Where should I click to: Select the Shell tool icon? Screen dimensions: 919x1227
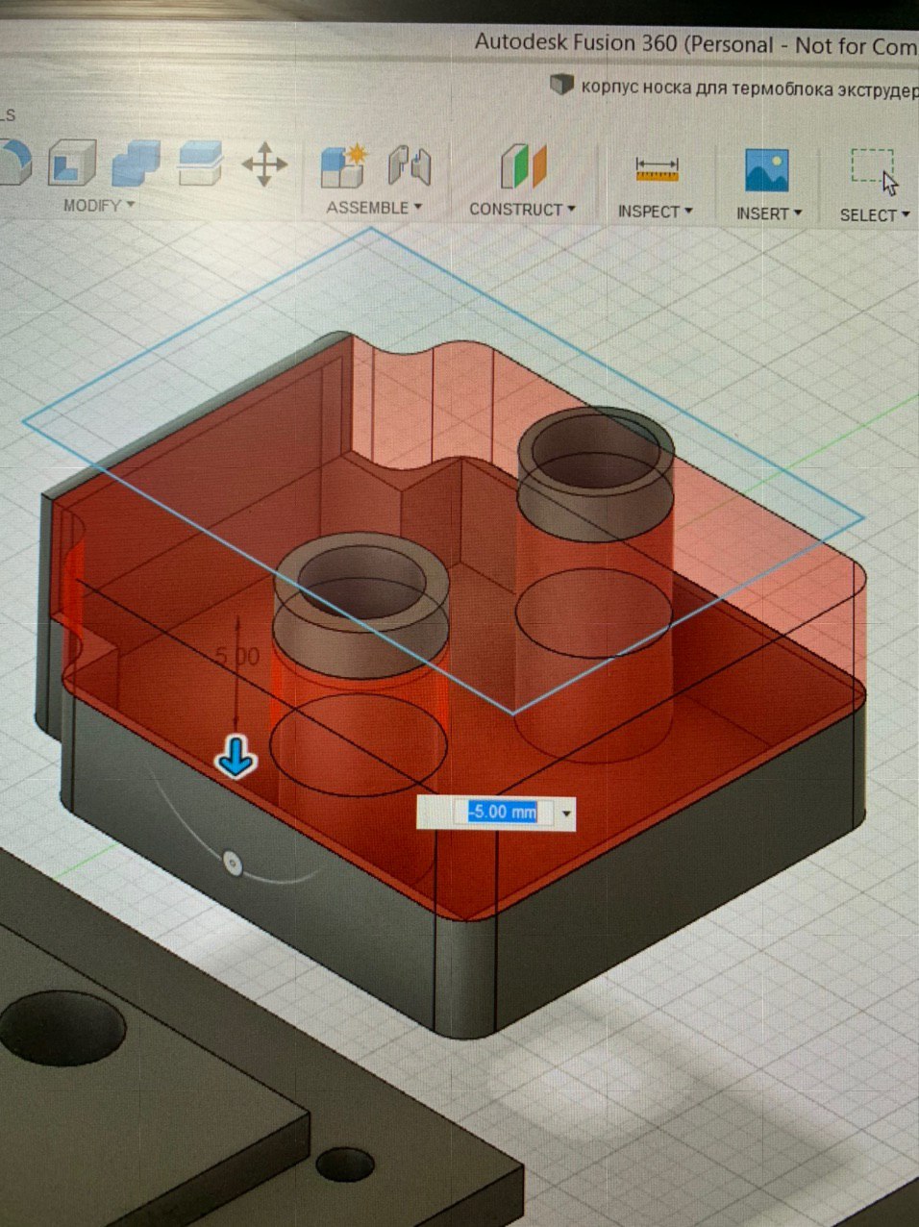click(x=72, y=163)
